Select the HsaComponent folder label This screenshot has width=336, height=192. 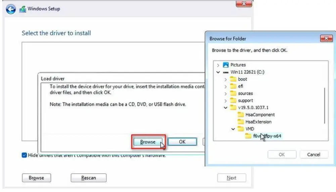(x=260, y=115)
